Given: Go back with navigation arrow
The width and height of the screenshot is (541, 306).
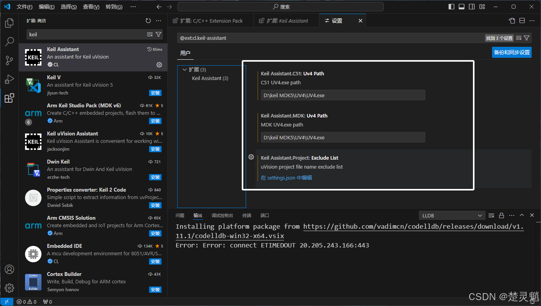Looking at the screenshot, I should 159,7.
